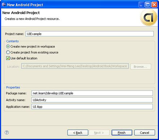Screen dimensions: 159x140
Task: Click the Eclipse icon in title bar
Action: coord(4,5)
